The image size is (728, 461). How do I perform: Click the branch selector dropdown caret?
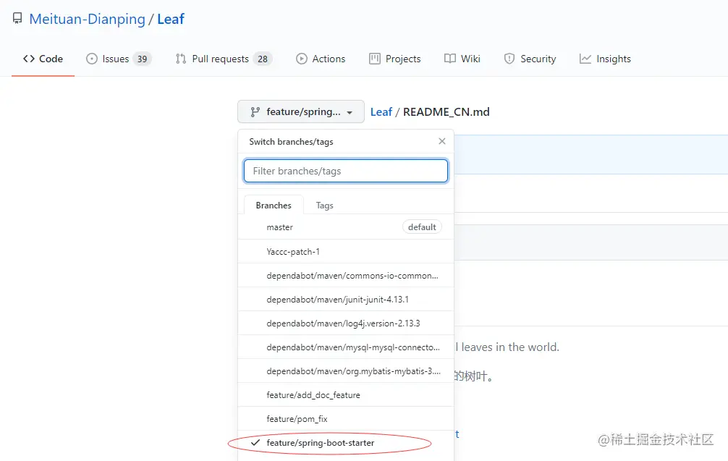pos(350,113)
